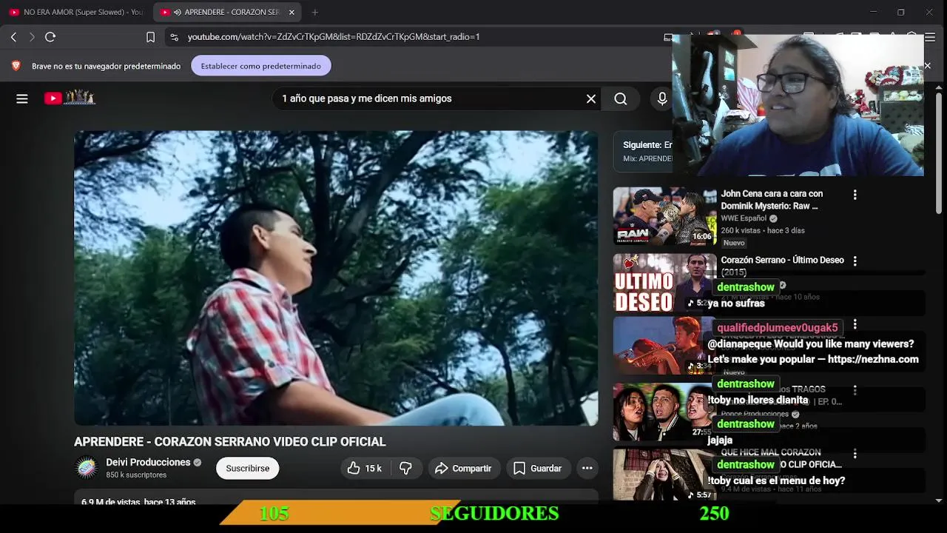Image resolution: width=947 pixels, height=533 pixels.
Task: Open Deivi Producciones channel avatar
Action: pyautogui.click(x=87, y=468)
